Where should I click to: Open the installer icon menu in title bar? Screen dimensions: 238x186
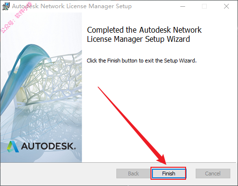[6, 6]
